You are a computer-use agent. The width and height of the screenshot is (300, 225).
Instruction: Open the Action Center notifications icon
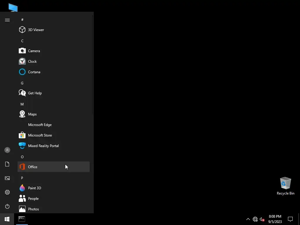(290, 219)
